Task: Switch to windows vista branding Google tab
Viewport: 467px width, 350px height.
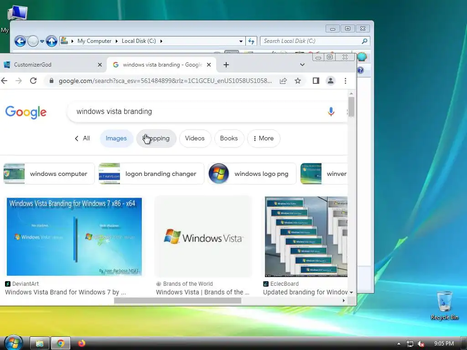Action: coord(162,65)
